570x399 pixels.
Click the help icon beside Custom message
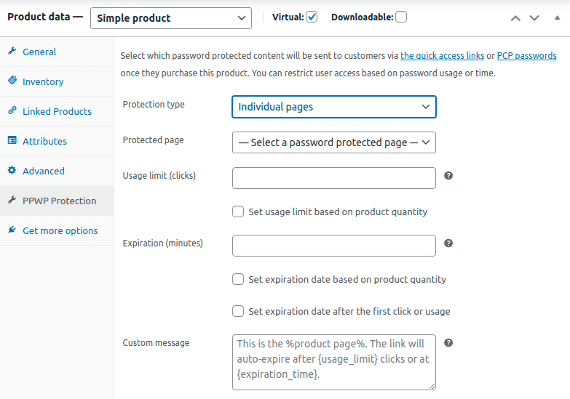point(448,343)
